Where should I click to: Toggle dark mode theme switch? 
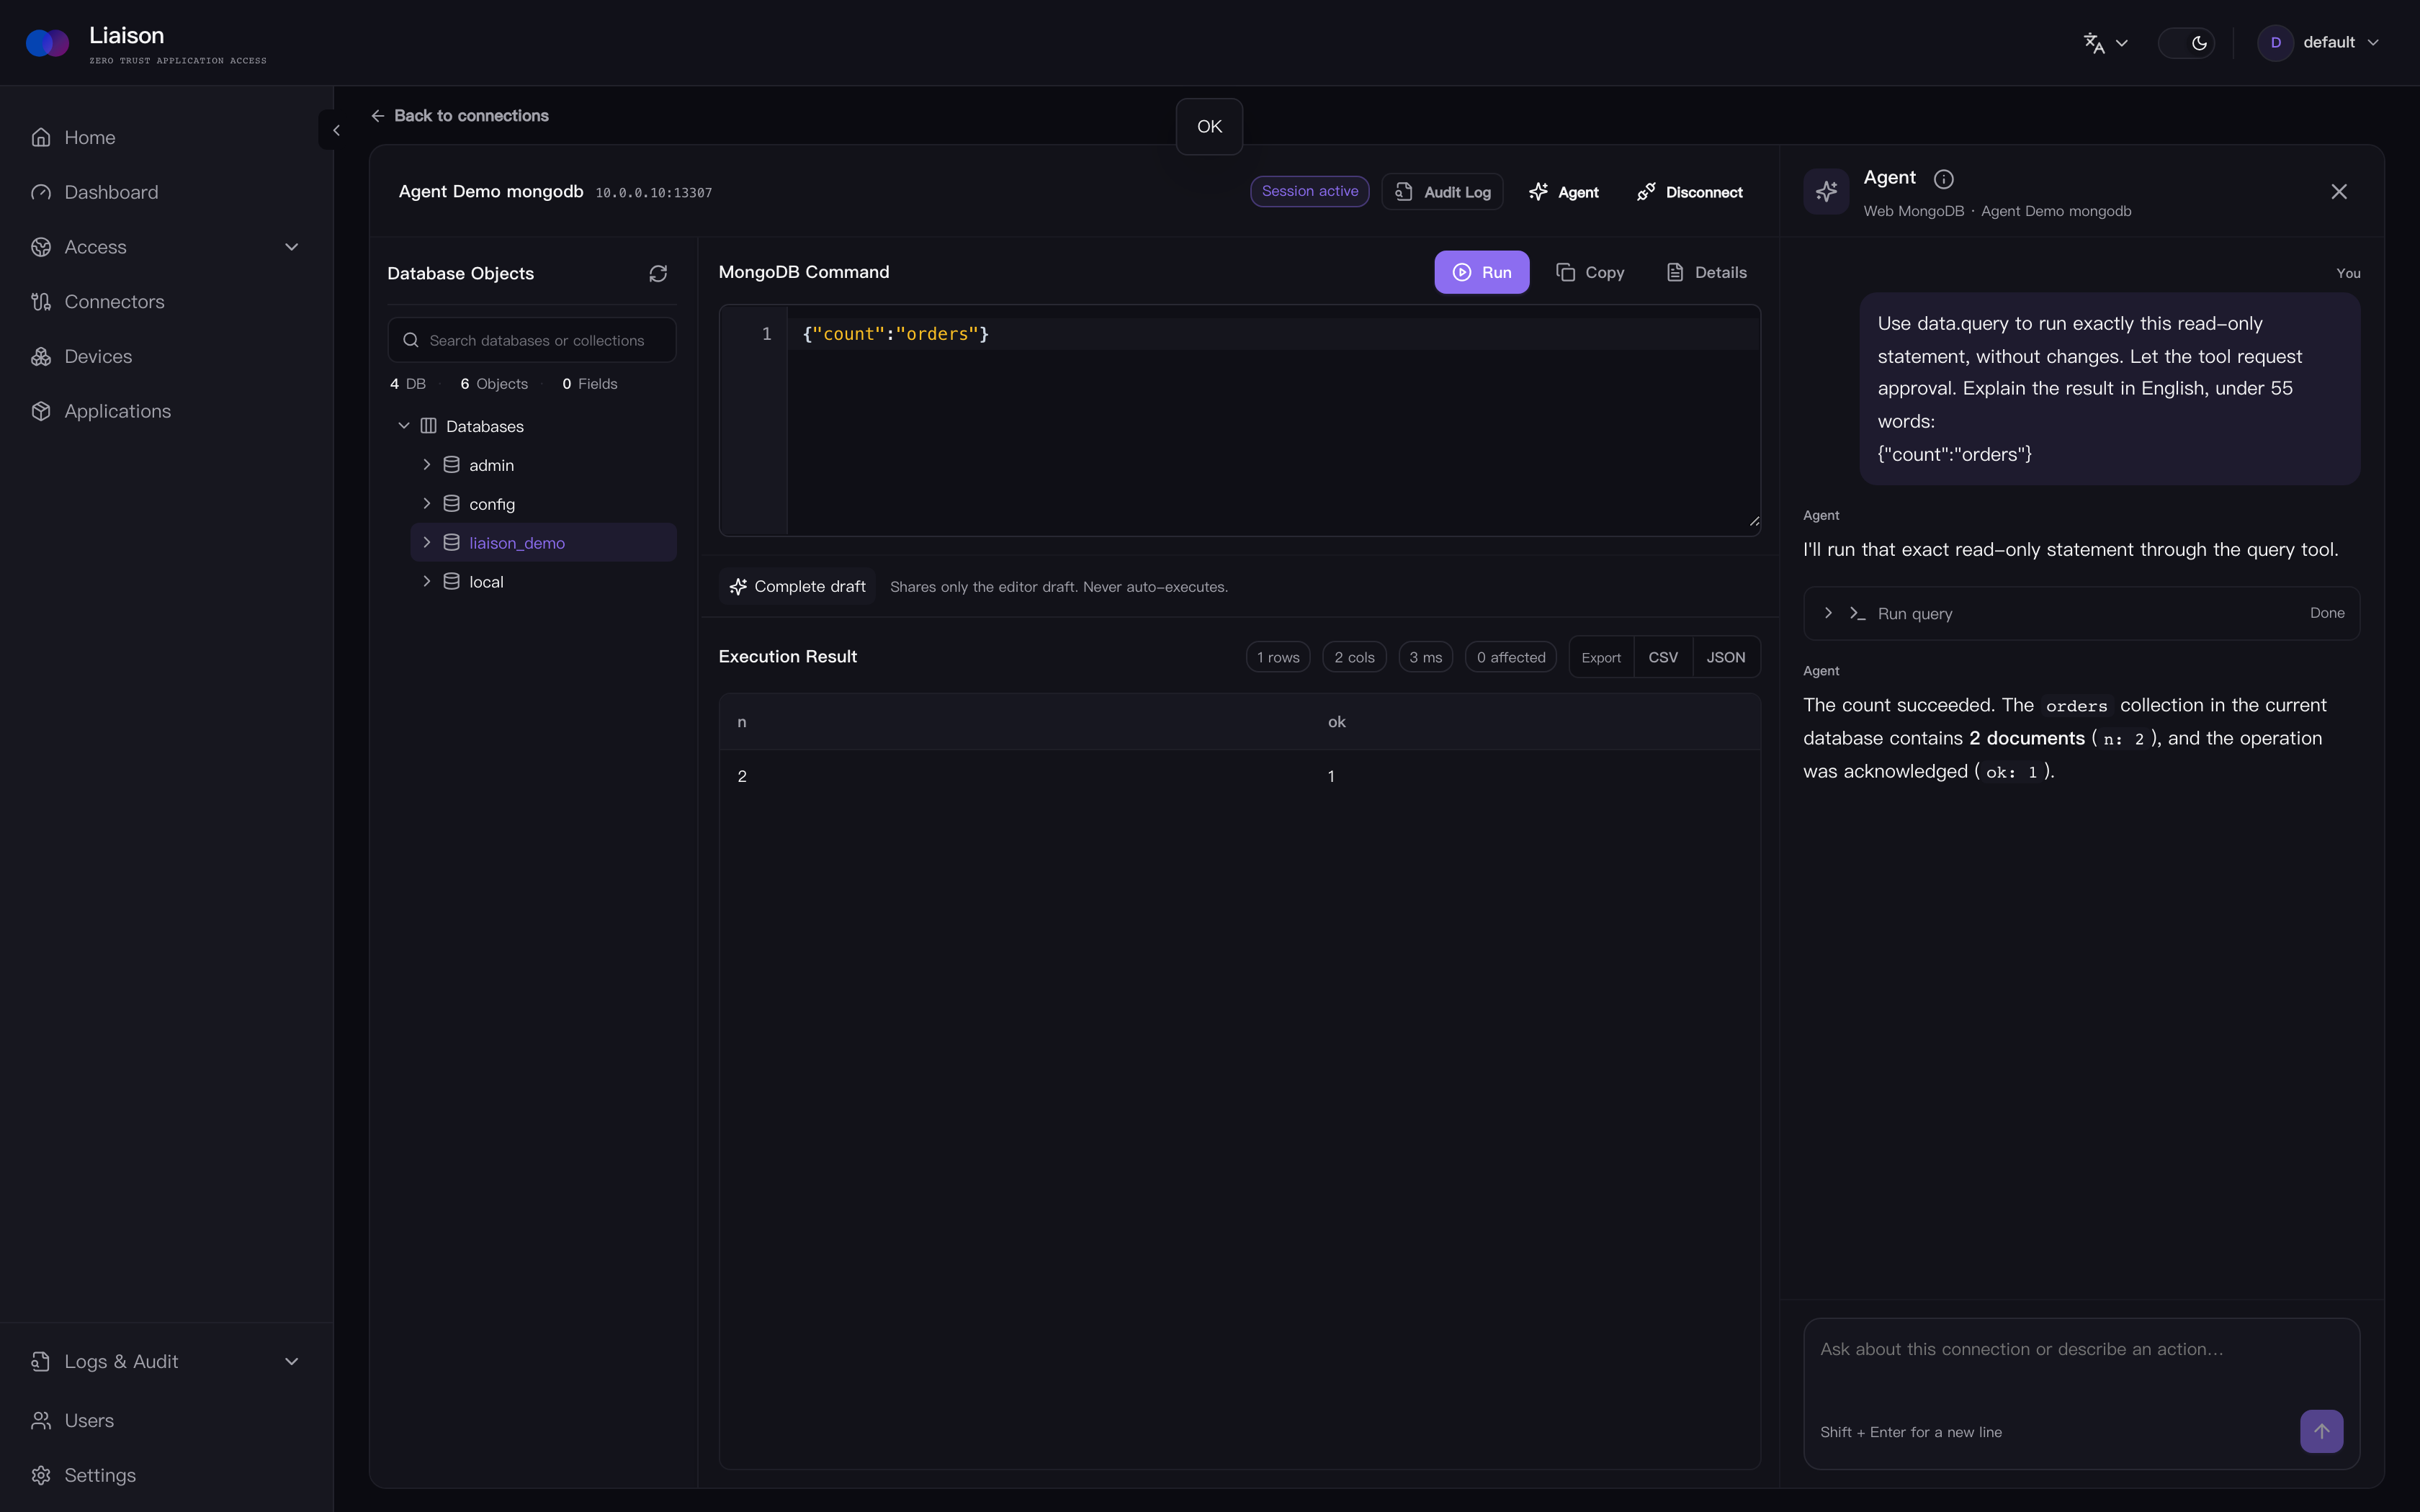[2186, 43]
